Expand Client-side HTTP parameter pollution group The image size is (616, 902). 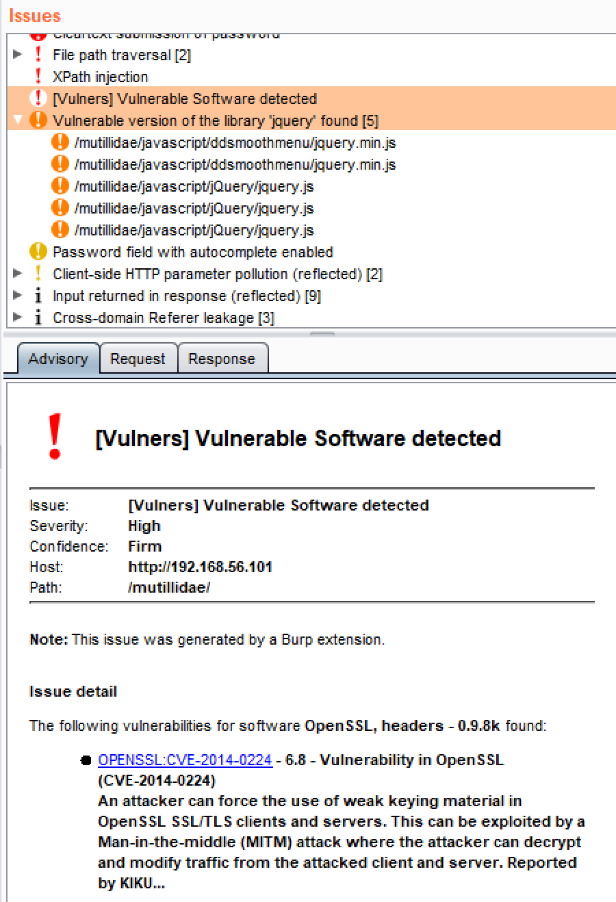18,274
